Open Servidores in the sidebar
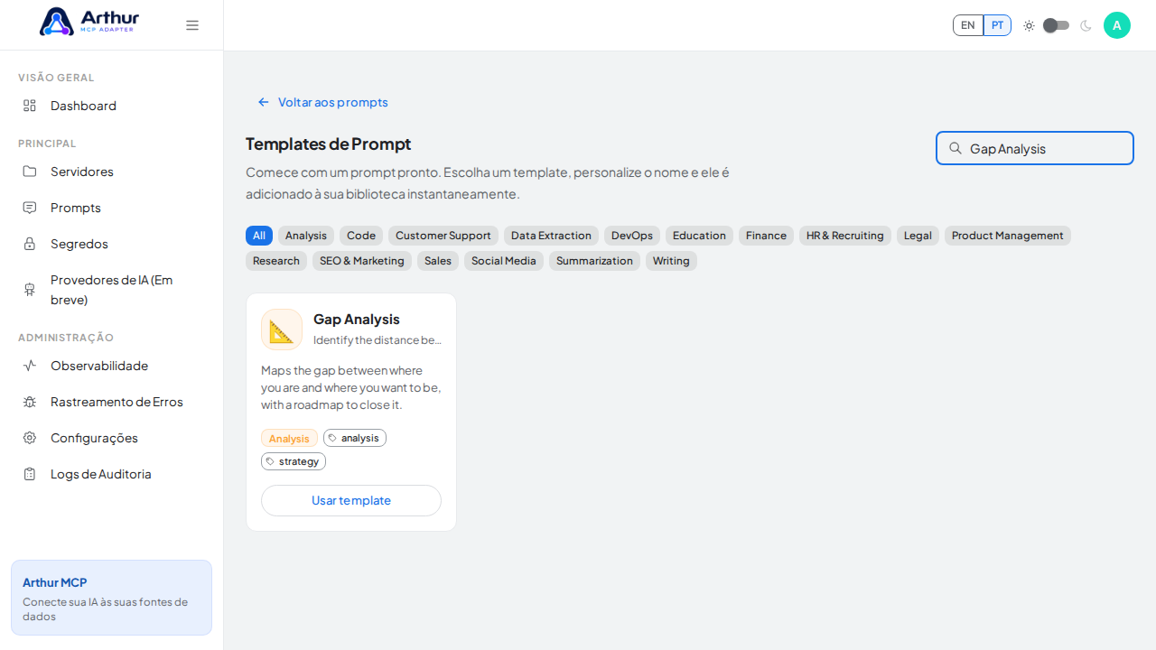This screenshot has height=650, width=1156. (x=111, y=172)
